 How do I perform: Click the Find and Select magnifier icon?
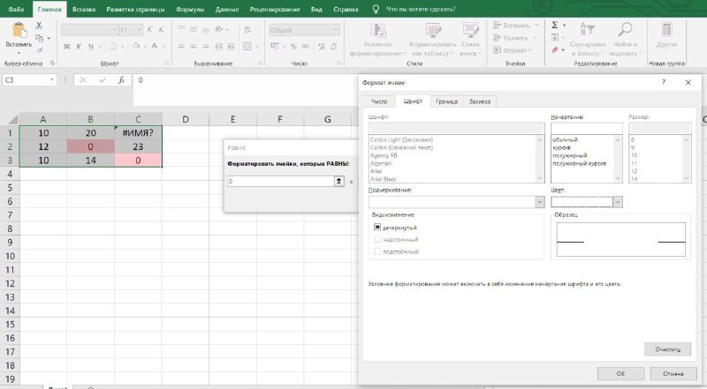[x=625, y=29]
